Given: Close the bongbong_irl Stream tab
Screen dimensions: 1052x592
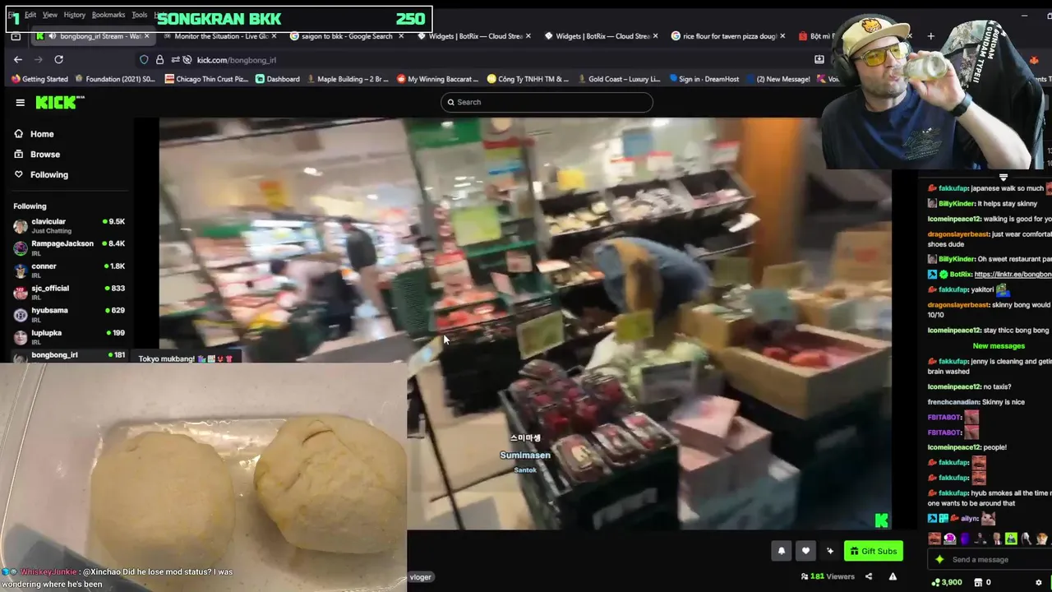Looking at the screenshot, I should pyautogui.click(x=147, y=36).
